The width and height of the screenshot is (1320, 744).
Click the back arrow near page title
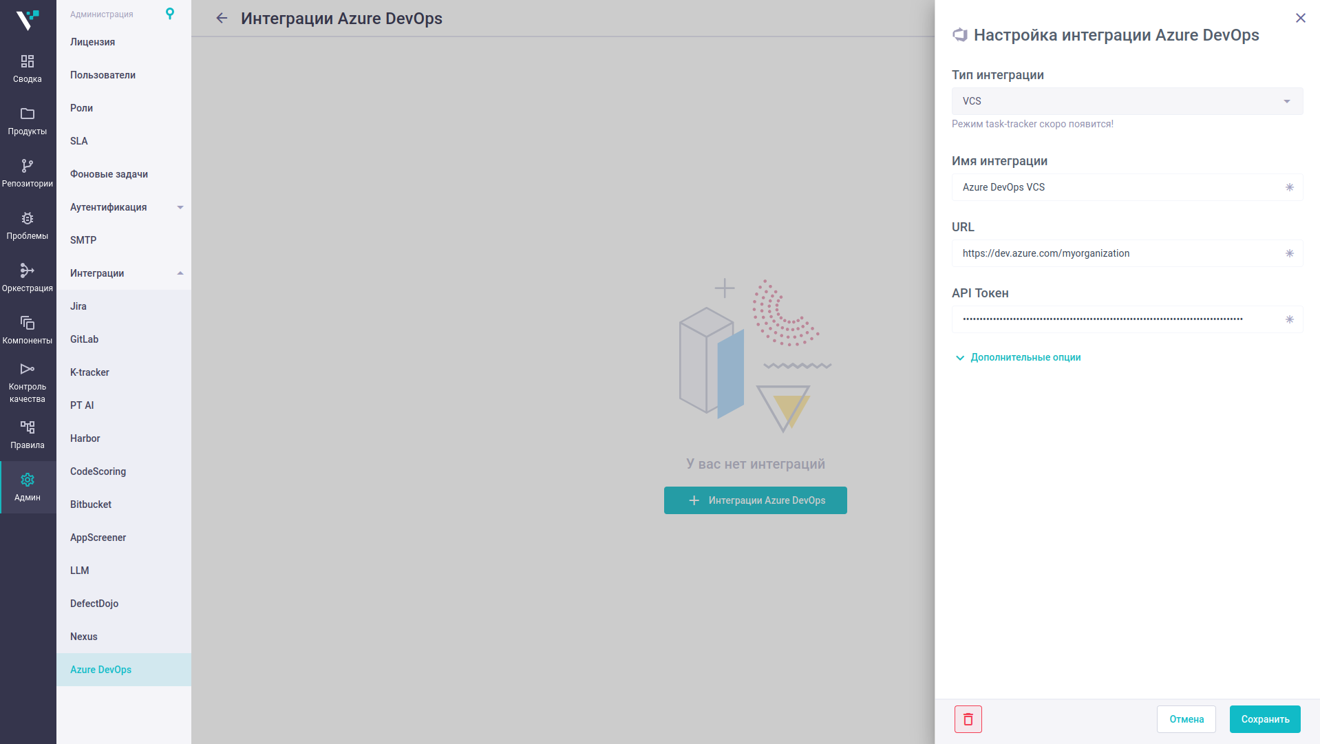click(222, 19)
